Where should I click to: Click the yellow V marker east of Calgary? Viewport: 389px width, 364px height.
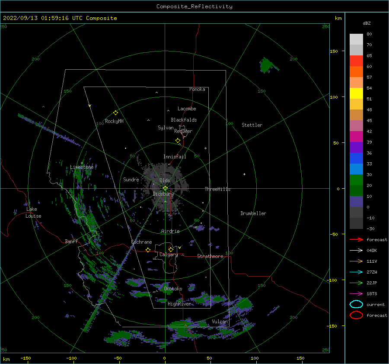pos(180,248)
